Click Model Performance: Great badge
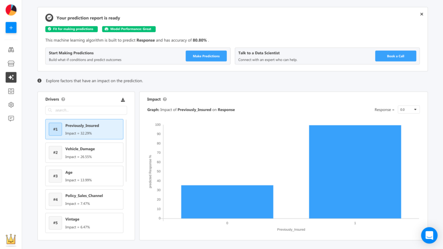The width and height of the screenshot is (443, 249). [x=129, y=29]
